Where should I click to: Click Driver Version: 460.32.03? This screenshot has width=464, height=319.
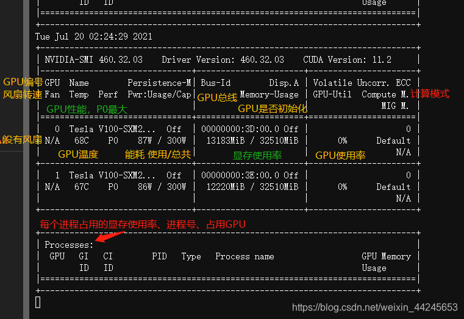[x=223, y=60]
